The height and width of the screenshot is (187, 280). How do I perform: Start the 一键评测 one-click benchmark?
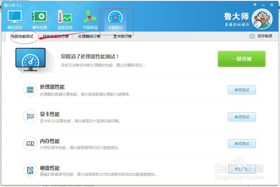(242, 59)
